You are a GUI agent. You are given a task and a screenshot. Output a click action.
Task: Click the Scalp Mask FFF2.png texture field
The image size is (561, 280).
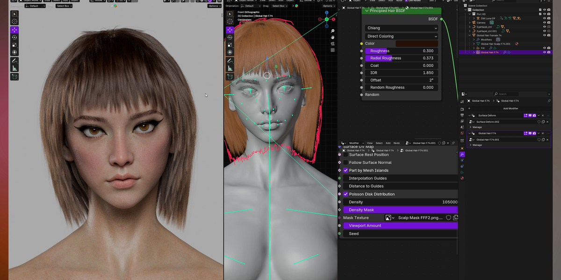(421, 217)
